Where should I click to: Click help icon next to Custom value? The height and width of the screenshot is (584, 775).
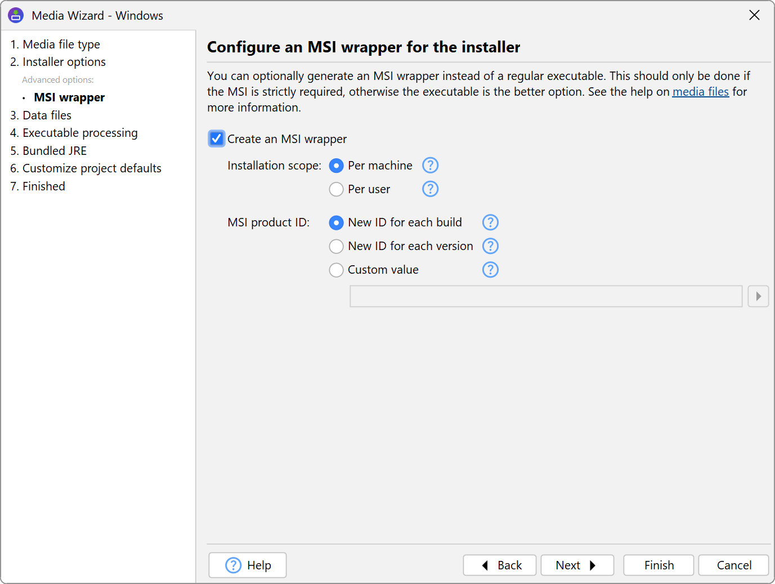[490, 270]
